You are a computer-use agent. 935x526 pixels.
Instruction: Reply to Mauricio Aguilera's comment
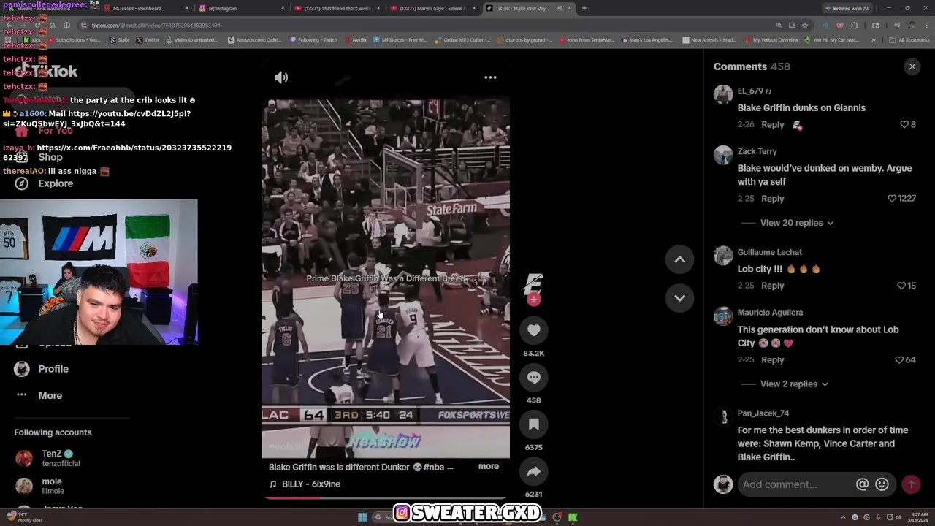coord(772,360)
